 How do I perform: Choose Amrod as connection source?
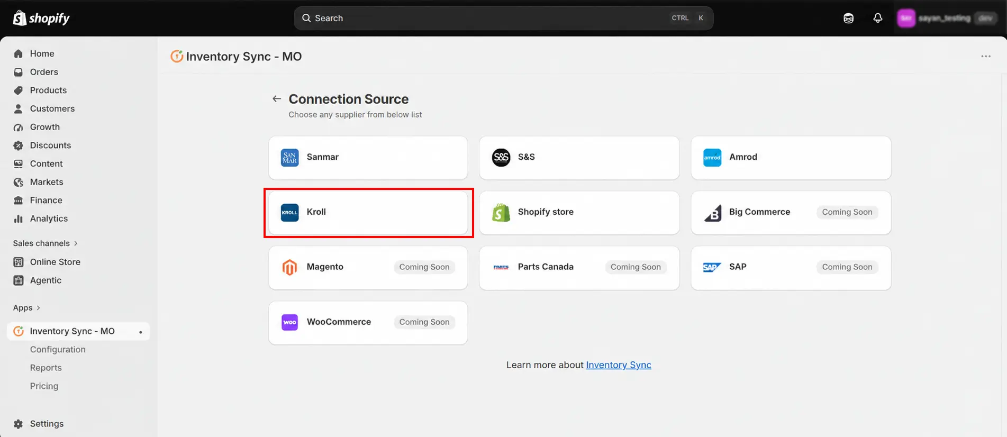coord(791,158)
